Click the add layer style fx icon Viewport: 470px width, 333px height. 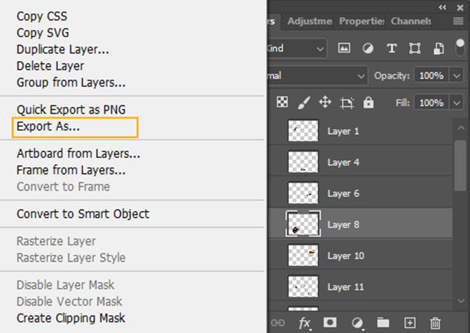[305, 322]
